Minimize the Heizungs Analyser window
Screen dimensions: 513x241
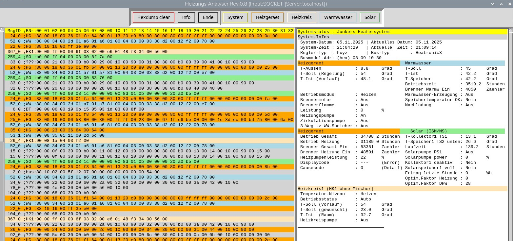[x=493, y=4]
